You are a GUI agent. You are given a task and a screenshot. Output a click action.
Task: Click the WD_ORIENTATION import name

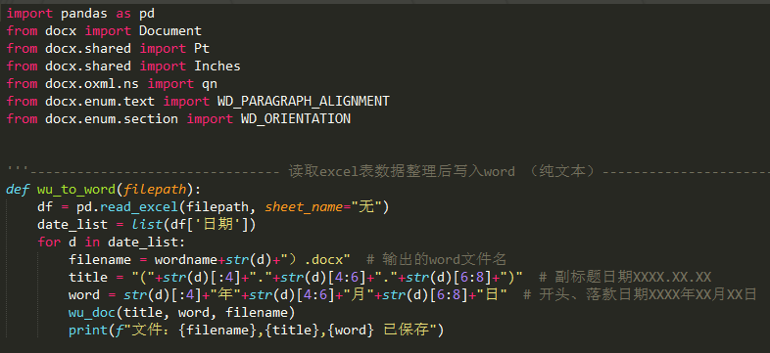tap(296, 119)
